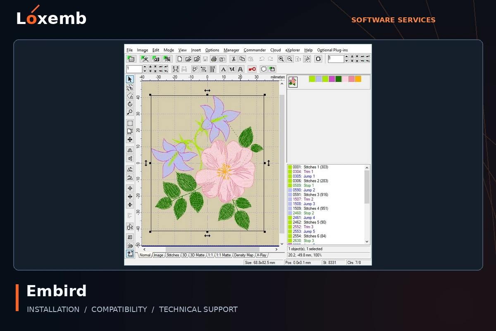The image size is (496, 331).
Task: Select row '2638: Stop 3'
Action: 326,240
